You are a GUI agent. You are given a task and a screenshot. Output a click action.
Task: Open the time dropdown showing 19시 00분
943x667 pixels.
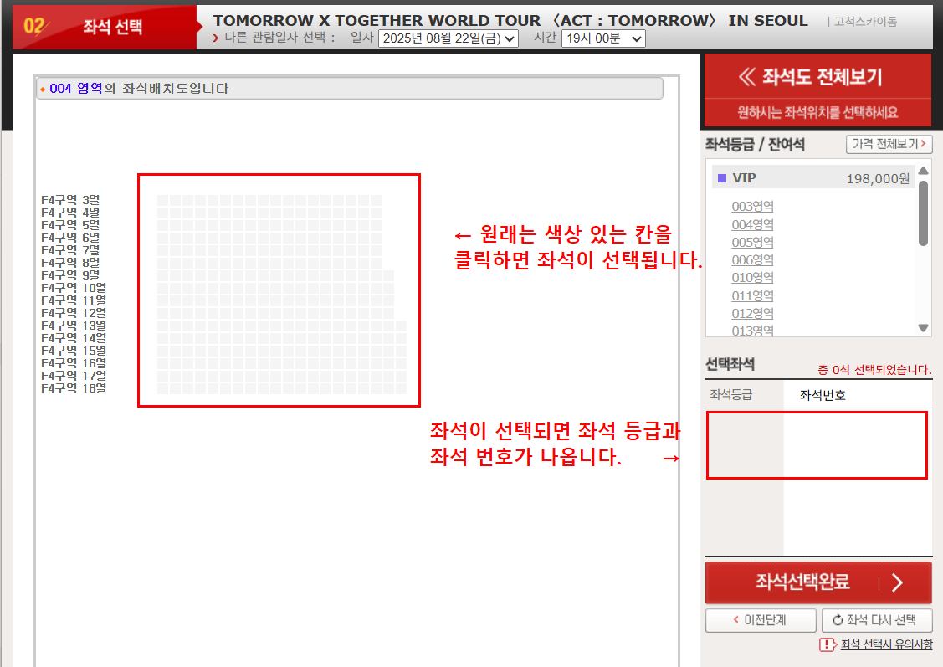tap(603, 38)
